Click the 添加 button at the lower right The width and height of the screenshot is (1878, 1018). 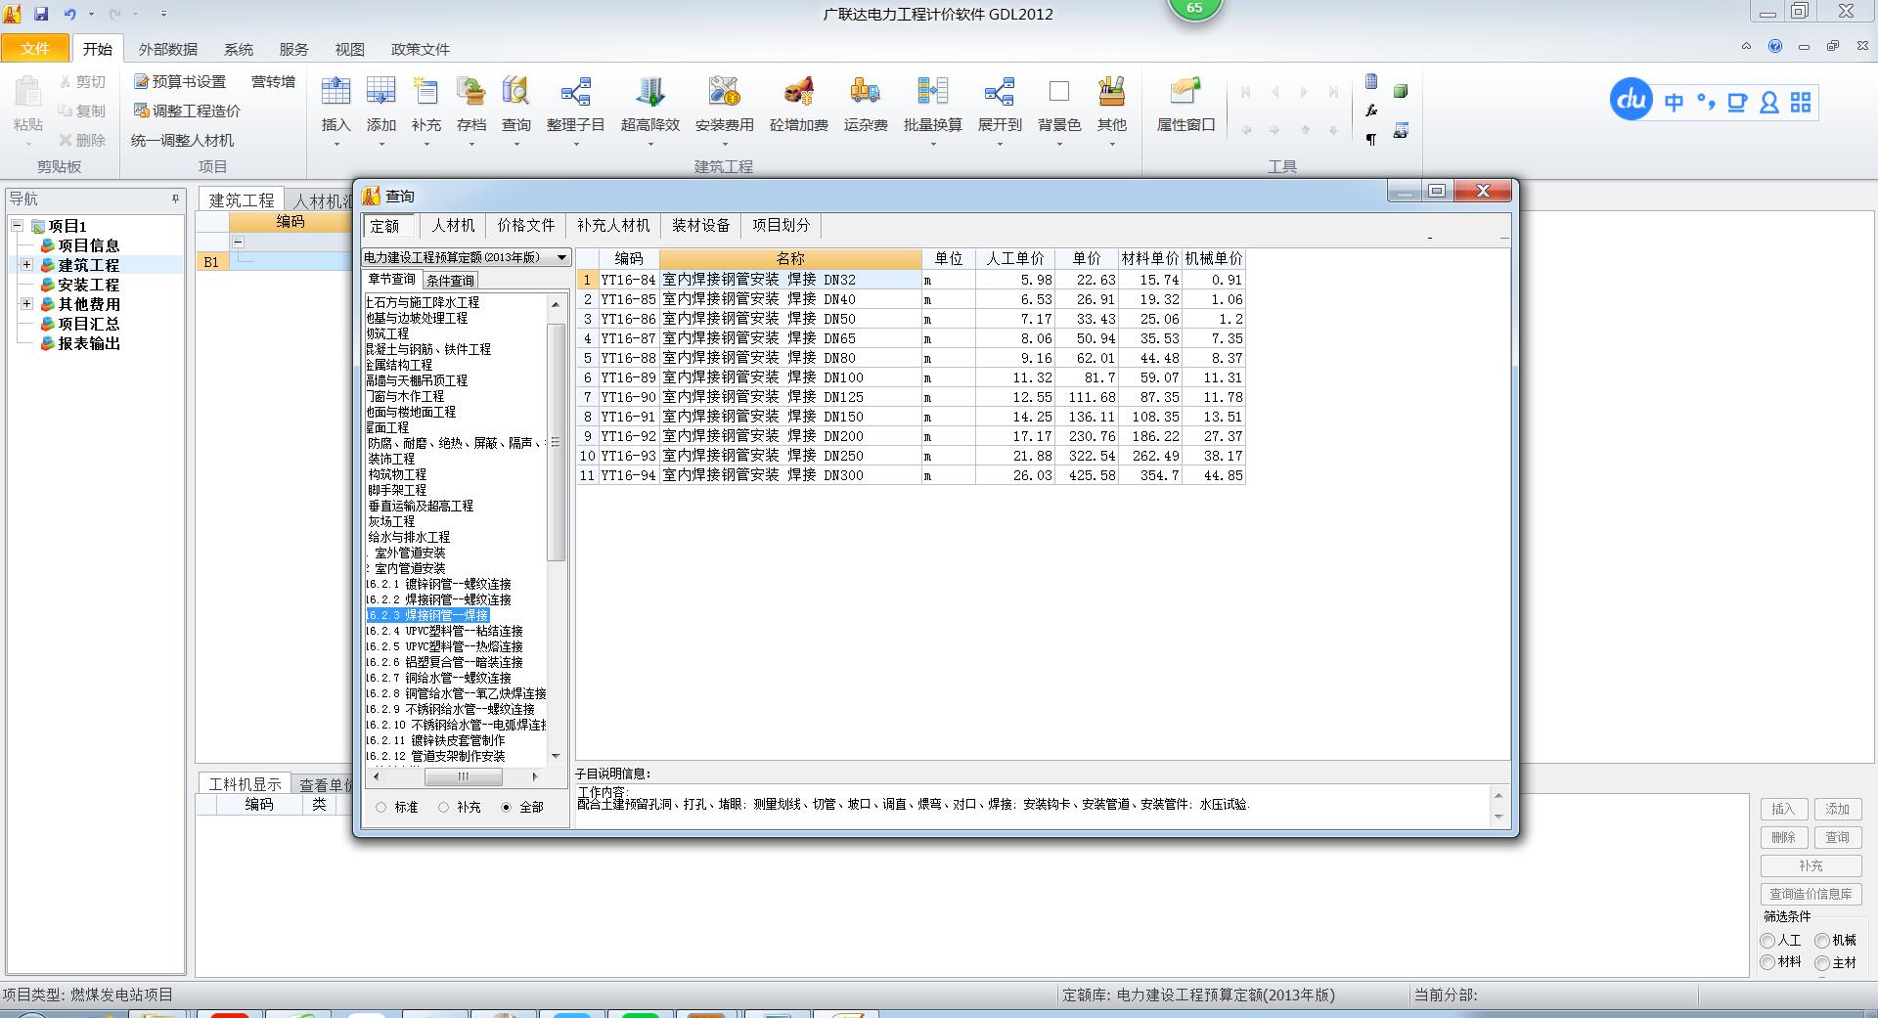[x=1837, y=809]
